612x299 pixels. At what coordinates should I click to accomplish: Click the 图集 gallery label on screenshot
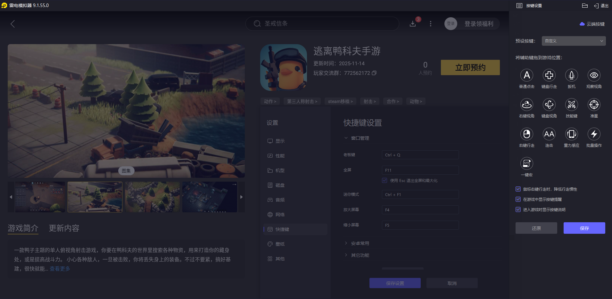(x=126, y=171)
